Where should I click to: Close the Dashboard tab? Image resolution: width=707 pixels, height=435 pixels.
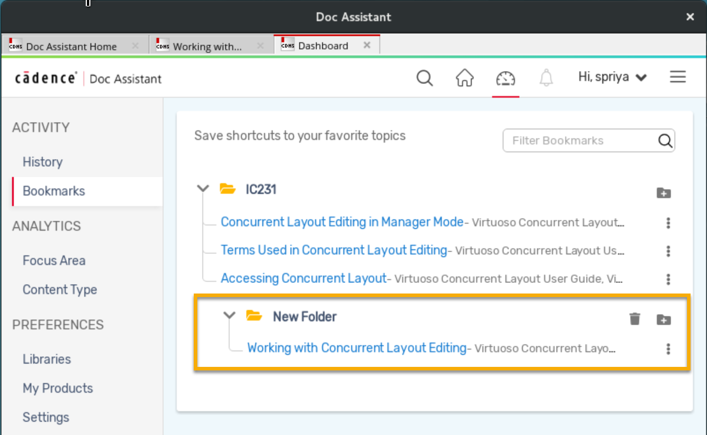(x=367, y=45)
